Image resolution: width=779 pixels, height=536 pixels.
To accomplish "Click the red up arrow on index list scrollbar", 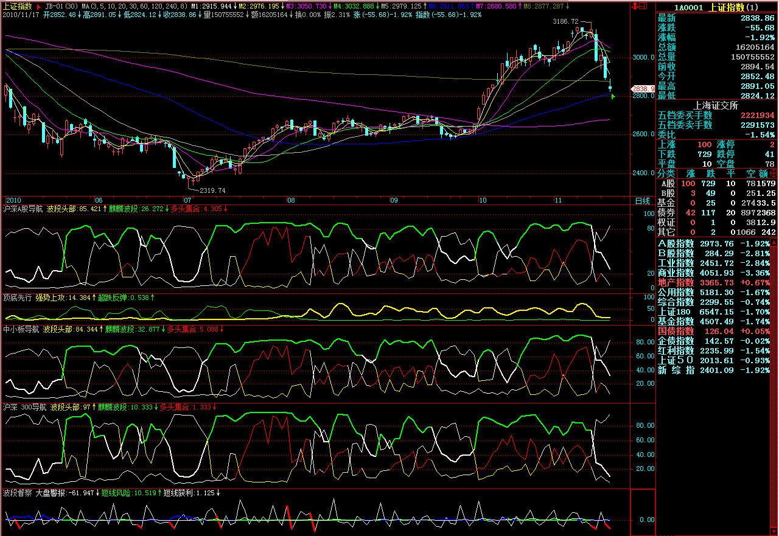I will (774, 243).
